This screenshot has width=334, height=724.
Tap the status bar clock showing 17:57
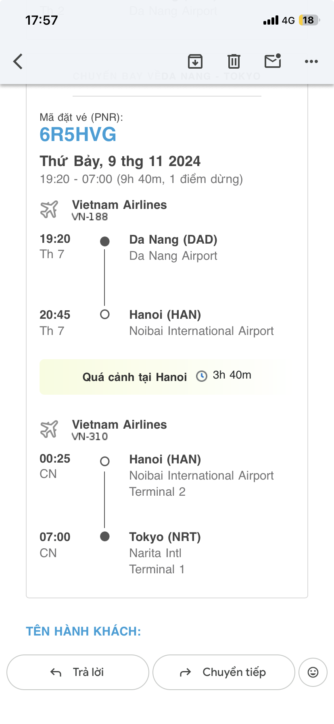point(42,20)
